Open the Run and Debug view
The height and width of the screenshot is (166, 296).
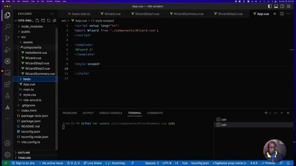point(7,50)
